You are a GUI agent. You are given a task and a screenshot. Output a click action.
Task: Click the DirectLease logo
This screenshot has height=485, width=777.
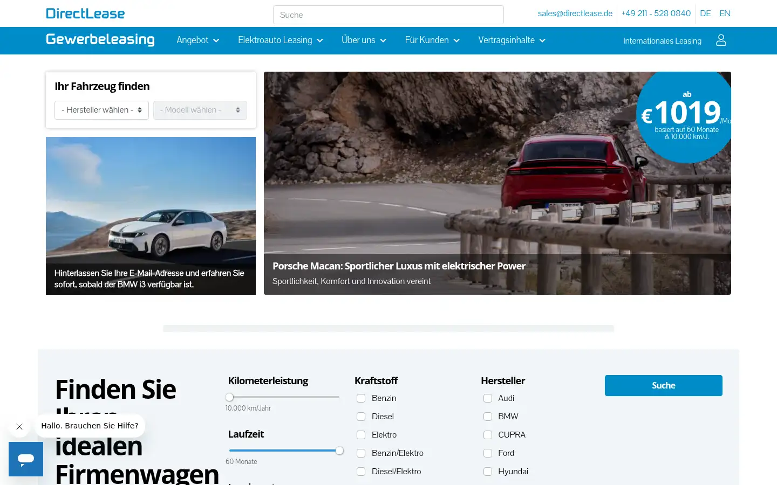pos(85,13)
